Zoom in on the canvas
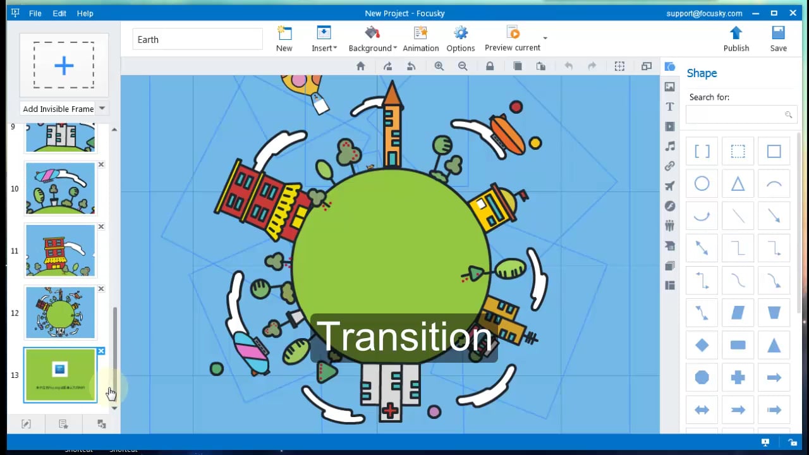 [x=439, y=66]
